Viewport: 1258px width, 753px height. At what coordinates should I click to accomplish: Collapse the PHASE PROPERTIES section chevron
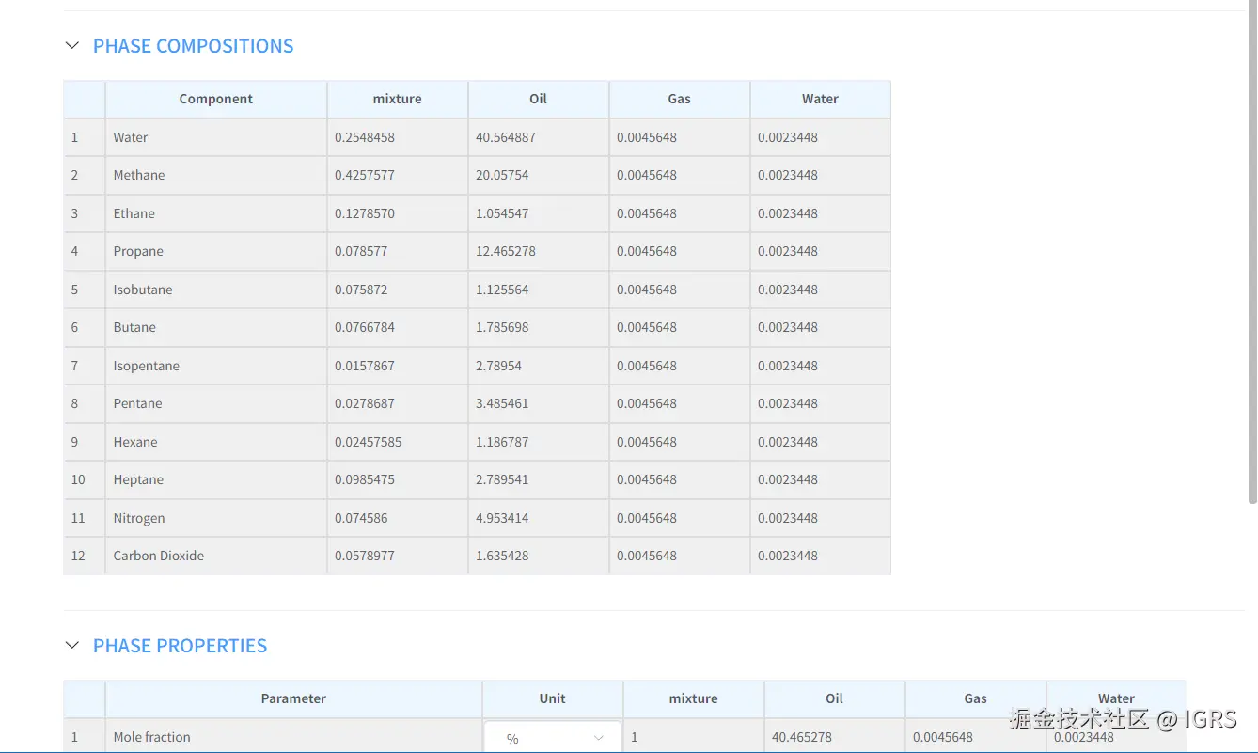(72, 646)
